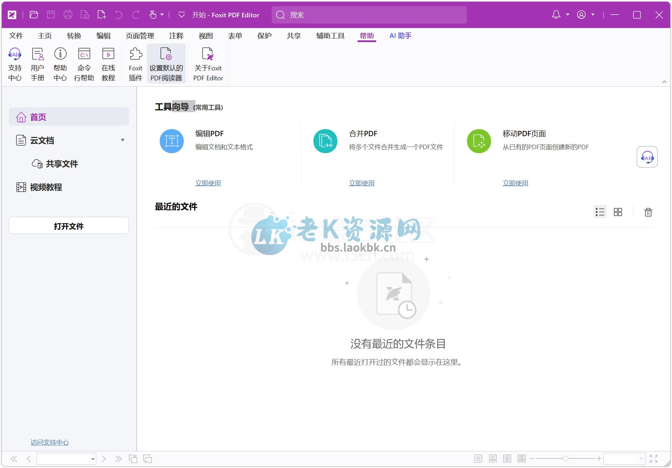The height and width of the screenshot is (468, 672).
Task: Click the Move PDF Pages (移动PDF页面) green icon
Action: coord(479,141)
